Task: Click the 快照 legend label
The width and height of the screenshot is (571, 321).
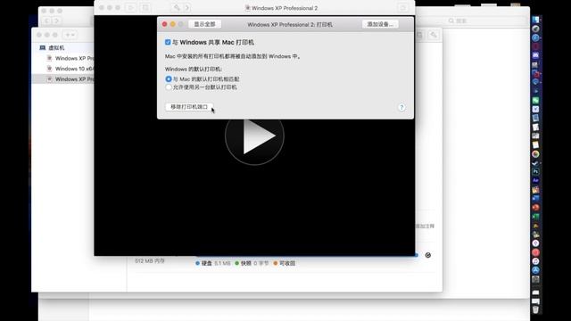Action: pyautogui.click(x=246, y=263)
